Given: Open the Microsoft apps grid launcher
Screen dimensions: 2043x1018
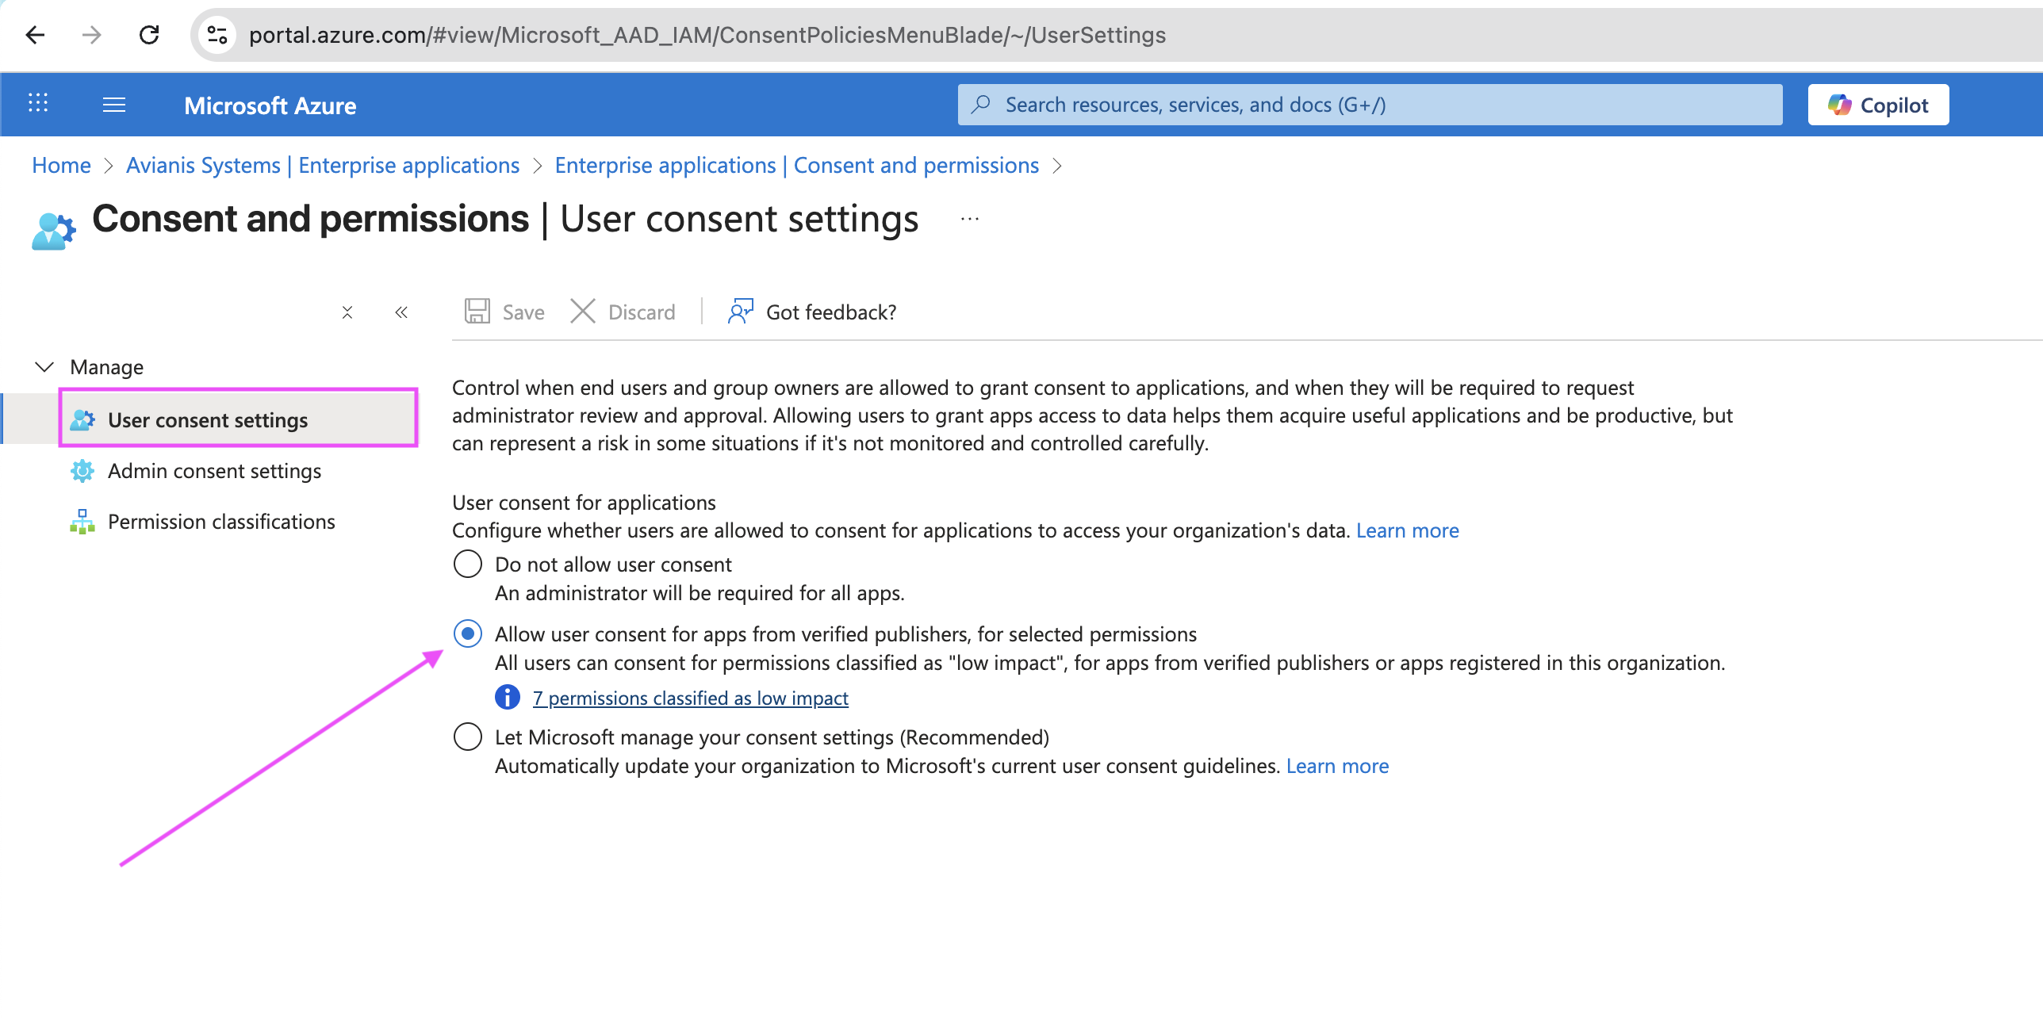Looking at the screenshot, I should click(38, 103).
